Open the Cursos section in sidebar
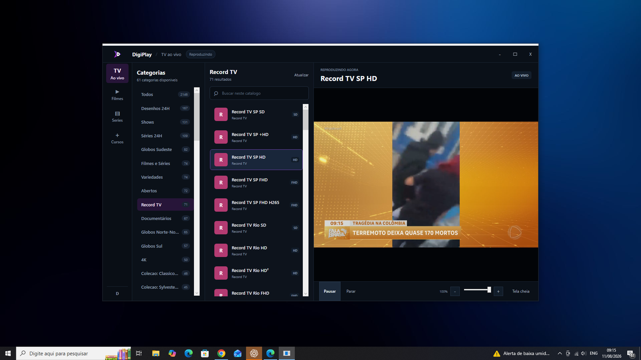This screenshot has height=360, width=641. 117,138
